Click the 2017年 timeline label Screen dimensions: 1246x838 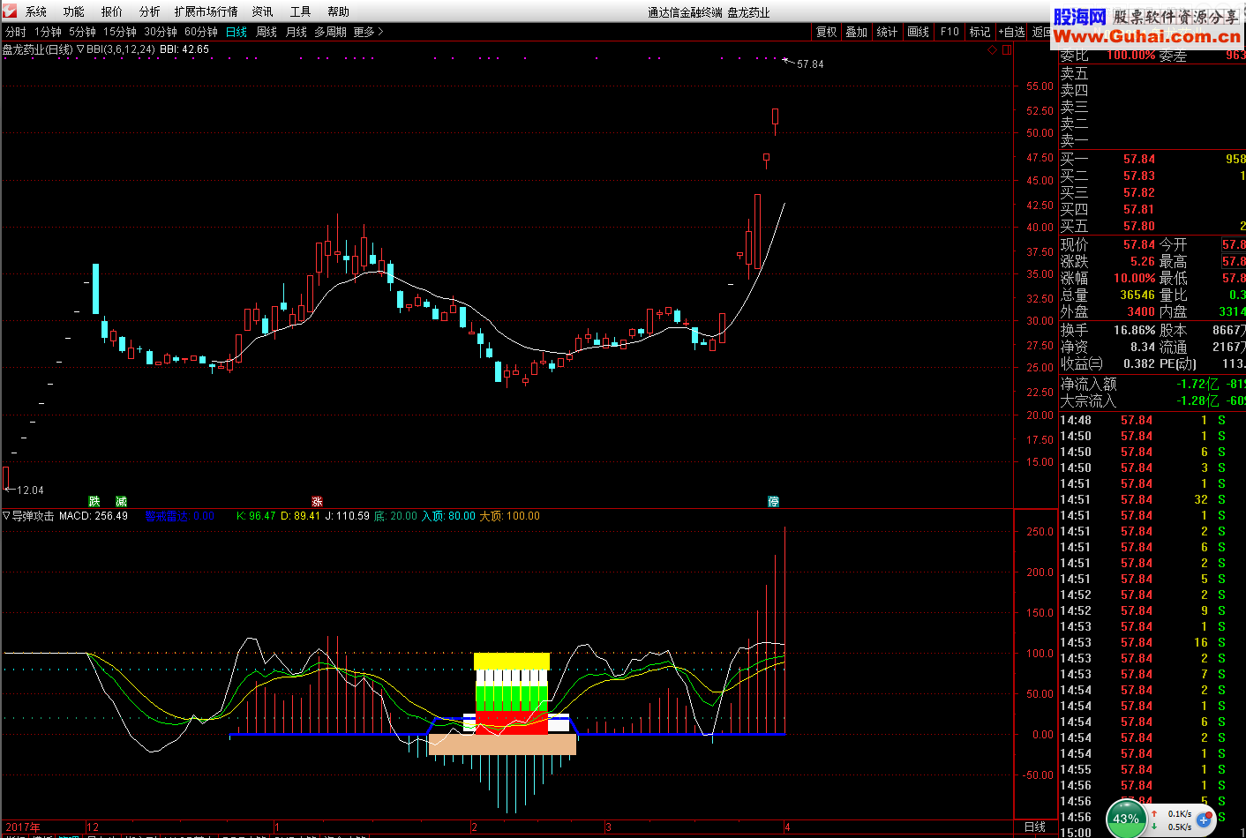pyautogui.click(x=23, y=827)
